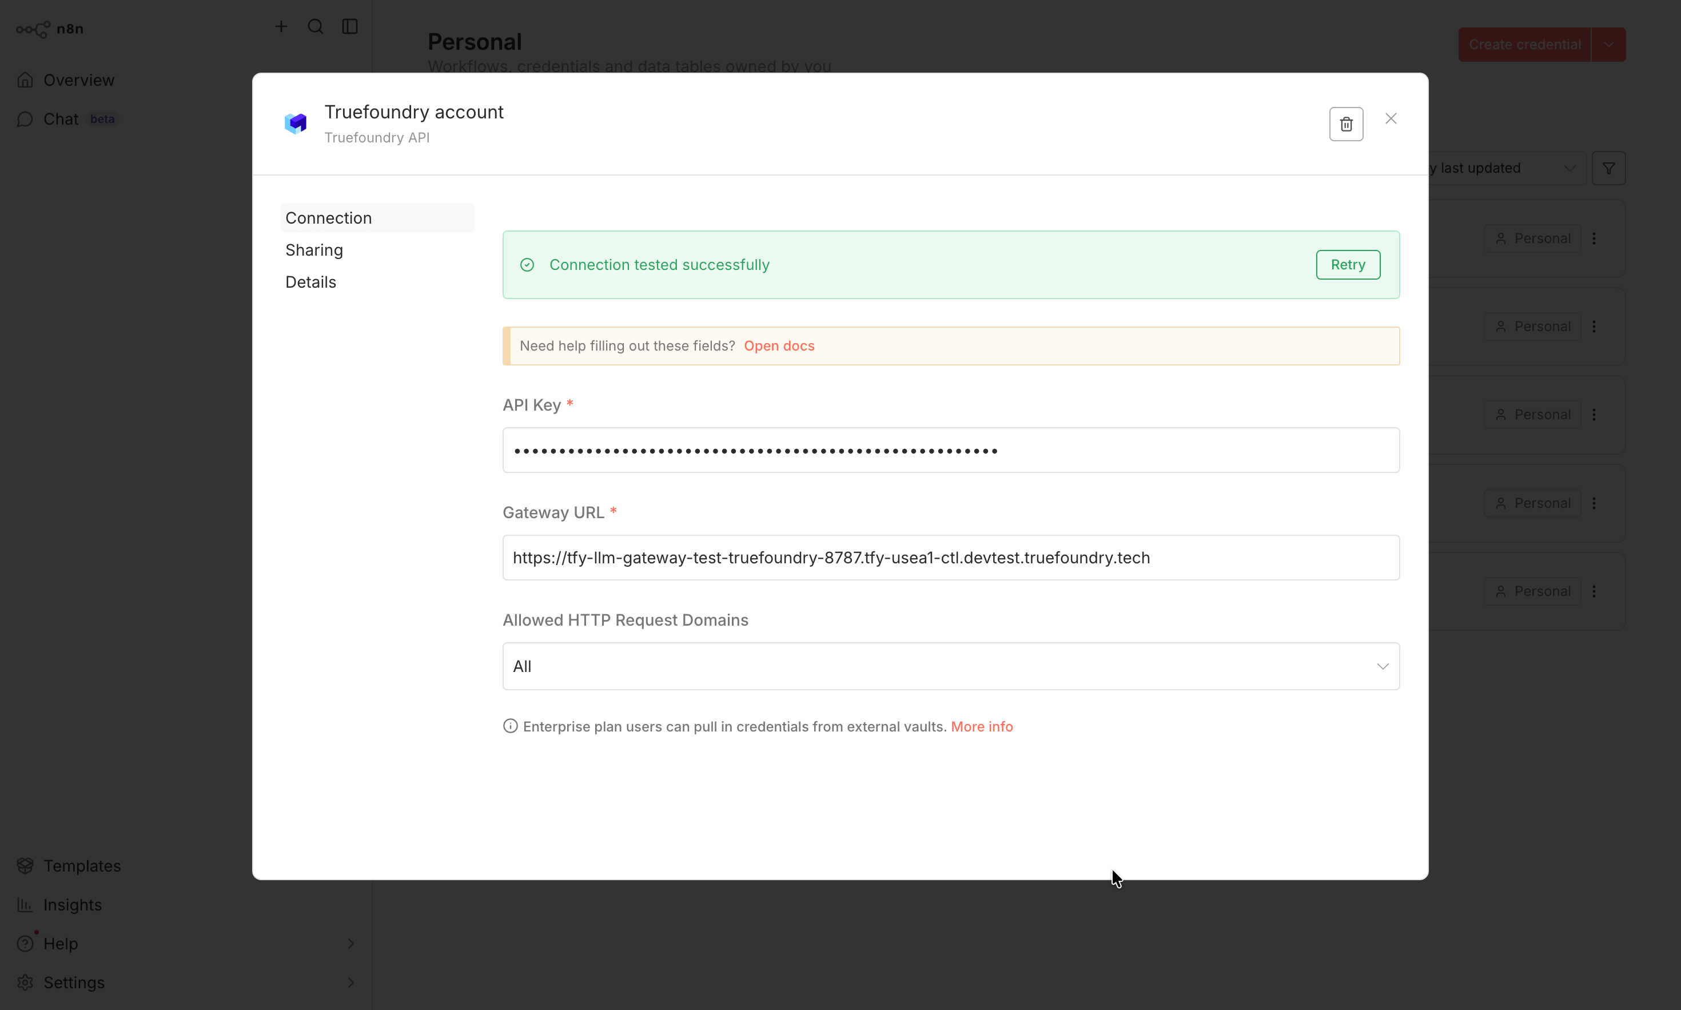Toggle the Chat beta feature in sidebar
Image resolution: width=1681 pixels, height=1010 pixels.
click(x=61, y=118)
